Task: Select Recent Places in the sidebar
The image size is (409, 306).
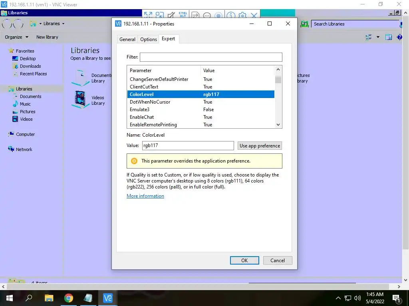Action: [34, 74]
